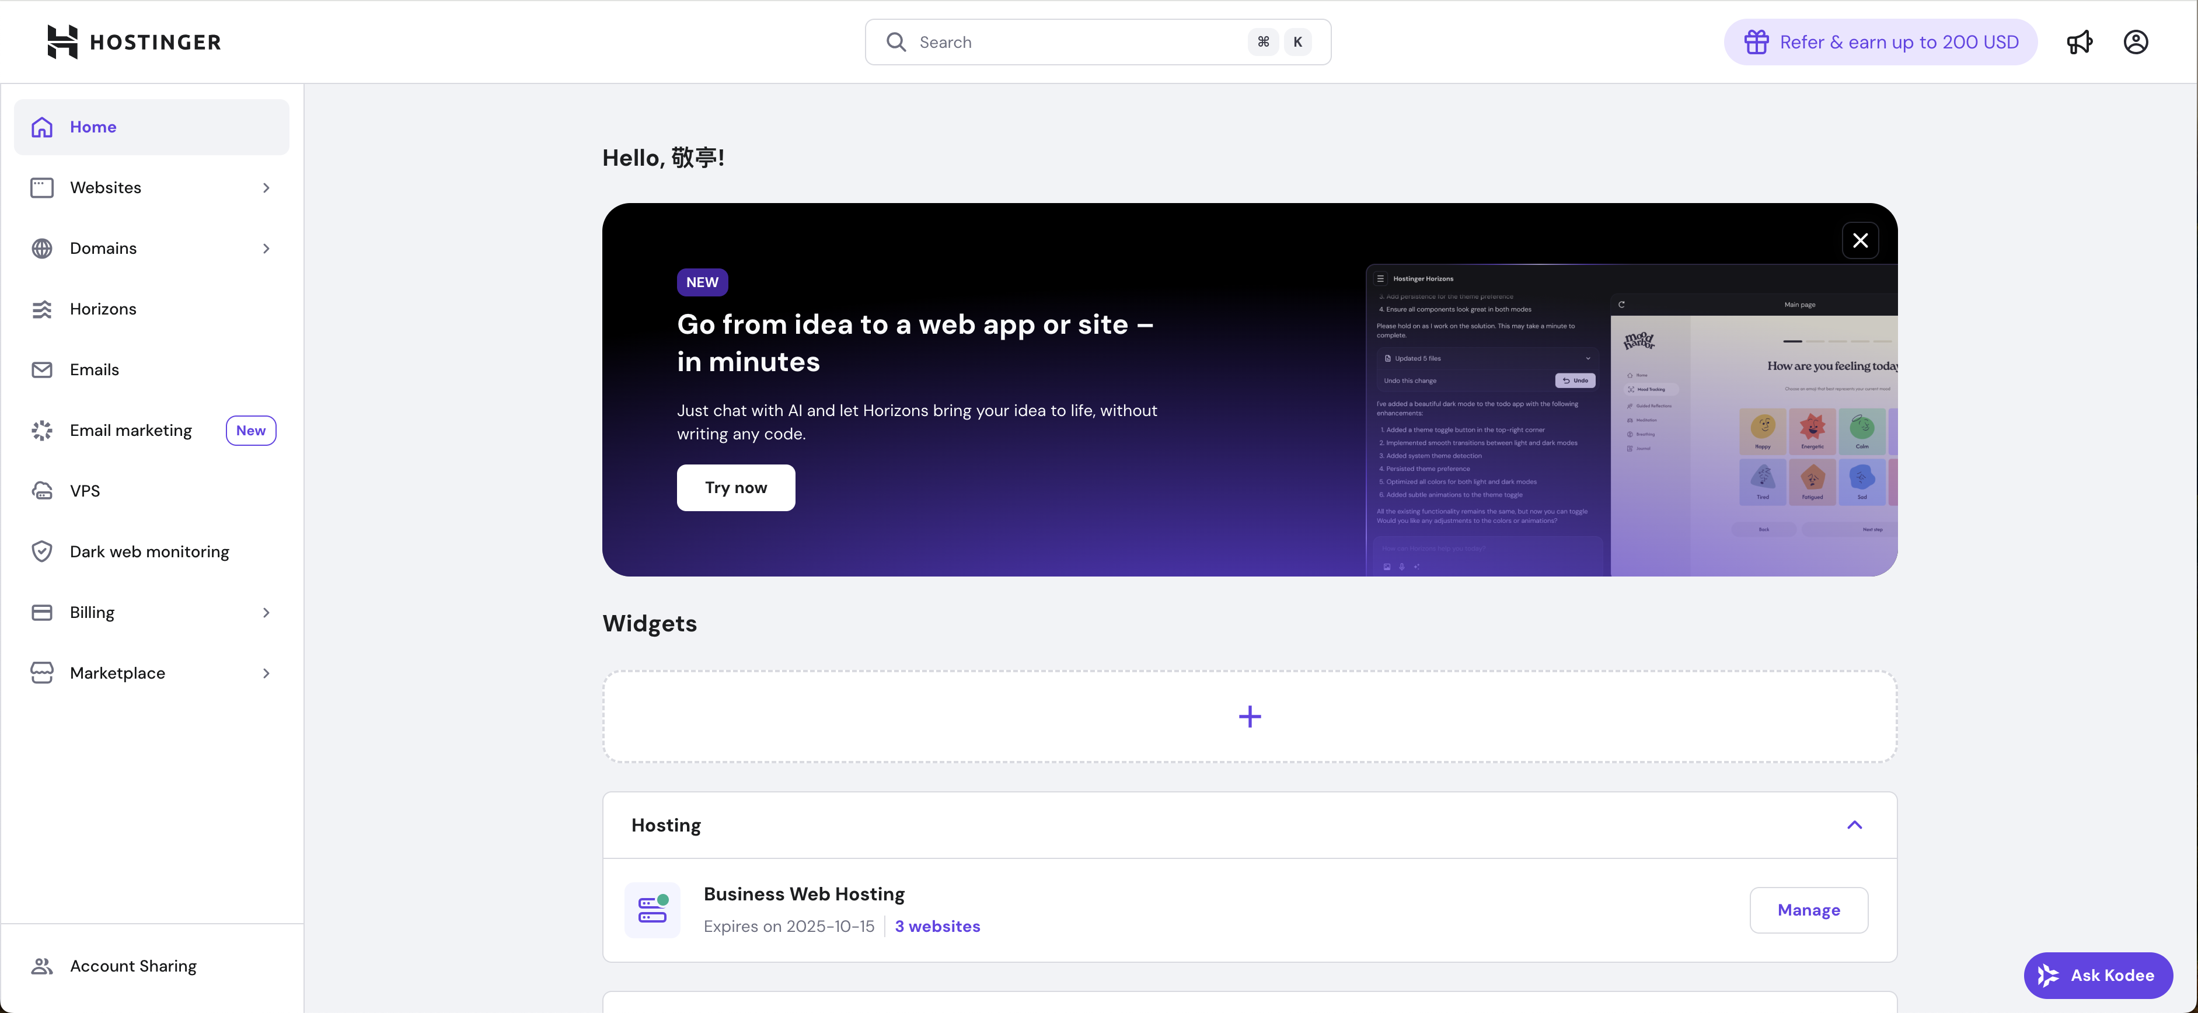Click the Kodee assistant icon
The height and width of the screenshot is (1013, 2198).
click(x=2048, y=976)
